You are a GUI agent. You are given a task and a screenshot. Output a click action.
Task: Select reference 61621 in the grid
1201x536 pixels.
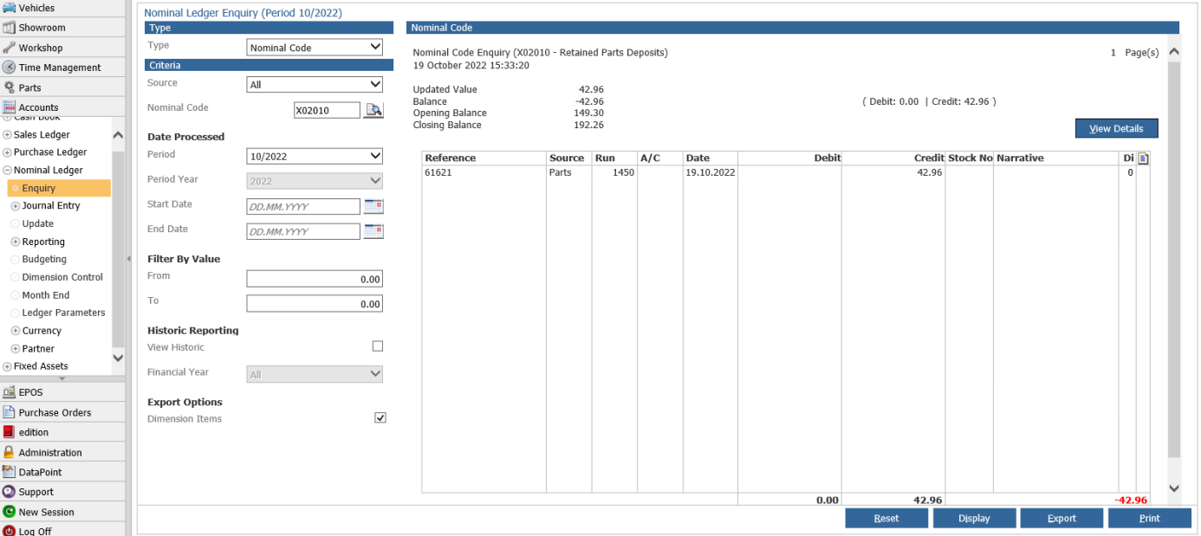coord(438,172)
